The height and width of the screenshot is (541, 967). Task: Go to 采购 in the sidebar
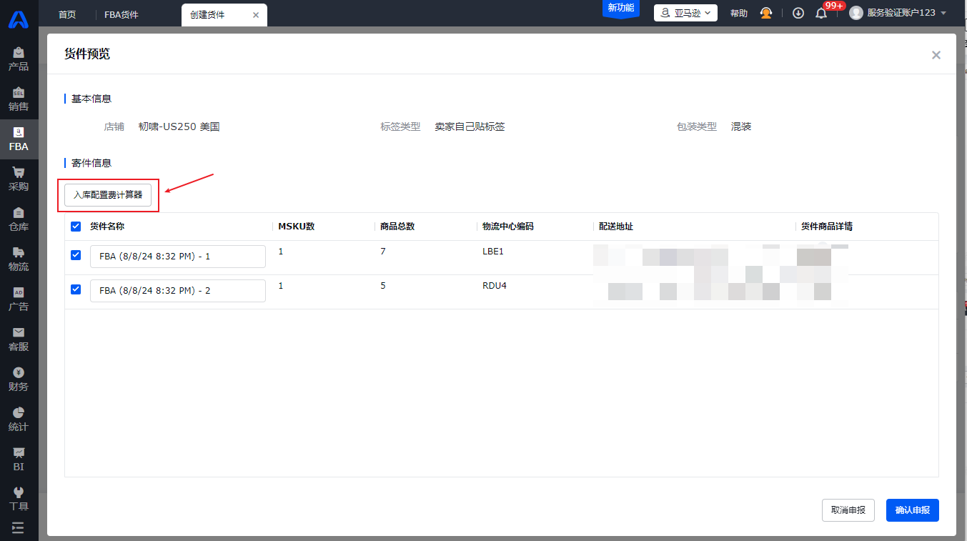(19, 179)
